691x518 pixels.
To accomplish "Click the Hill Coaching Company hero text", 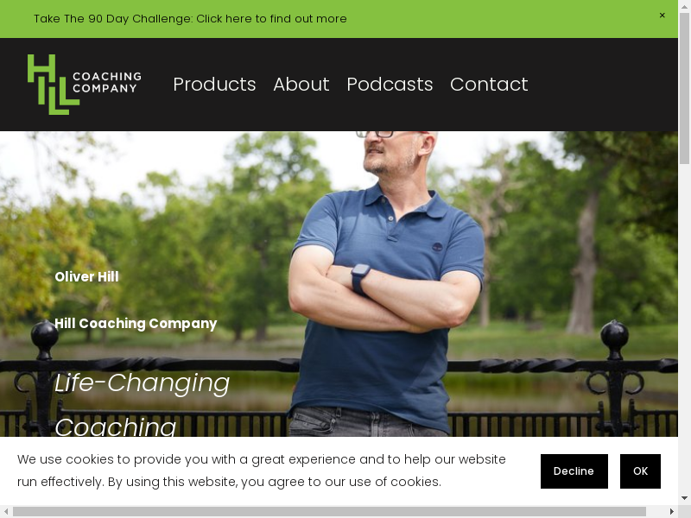I will coord(136,323).
